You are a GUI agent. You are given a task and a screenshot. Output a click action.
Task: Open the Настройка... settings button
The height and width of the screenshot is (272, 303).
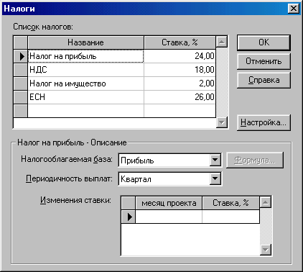click(264, 122)
